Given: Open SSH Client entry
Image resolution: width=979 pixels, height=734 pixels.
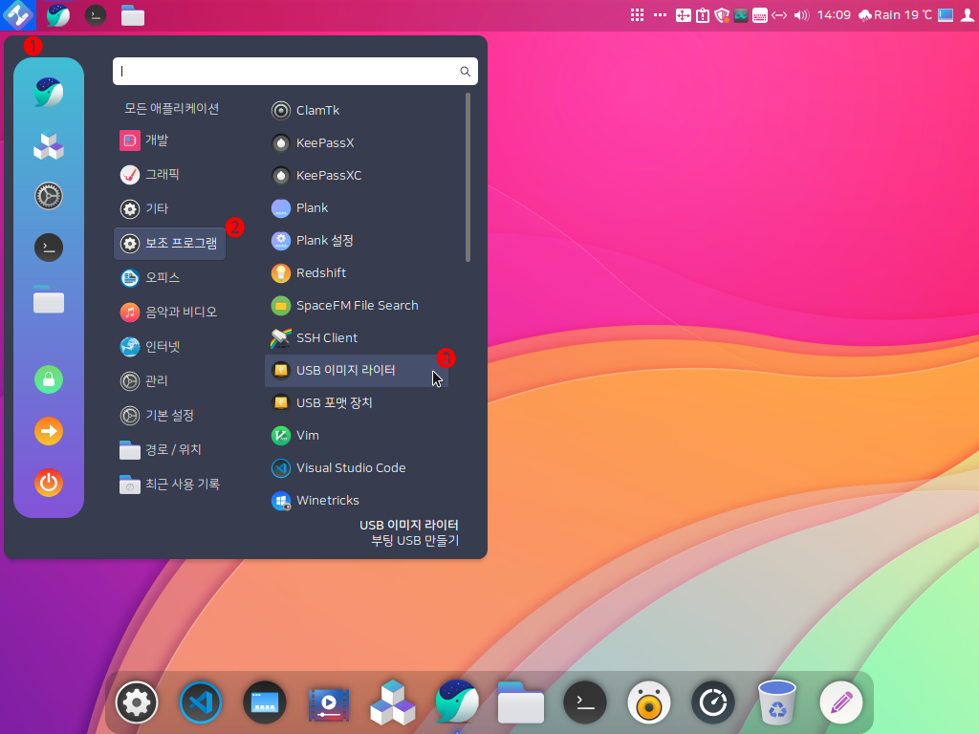Looking at the screenshot, I should 326,338.
